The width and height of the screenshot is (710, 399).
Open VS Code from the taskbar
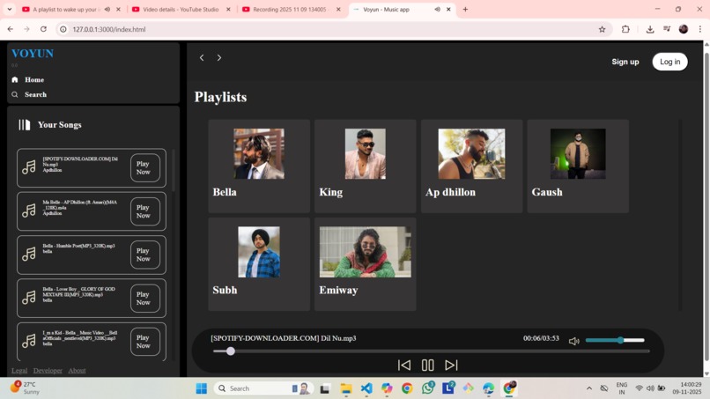(366, 388)
